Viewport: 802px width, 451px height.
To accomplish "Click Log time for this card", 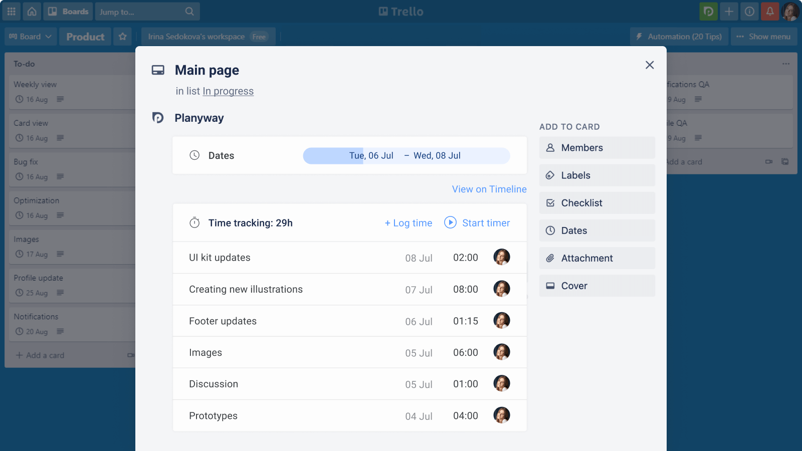I will tap(408, 222).
